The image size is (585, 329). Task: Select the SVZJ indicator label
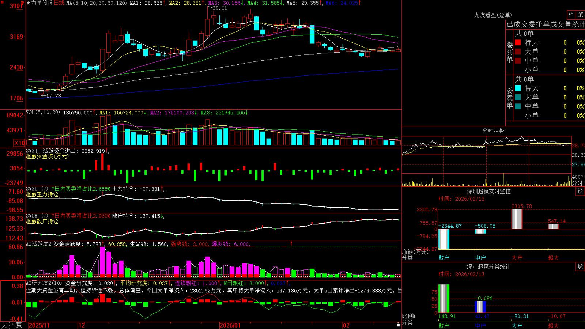click(32, 151)
